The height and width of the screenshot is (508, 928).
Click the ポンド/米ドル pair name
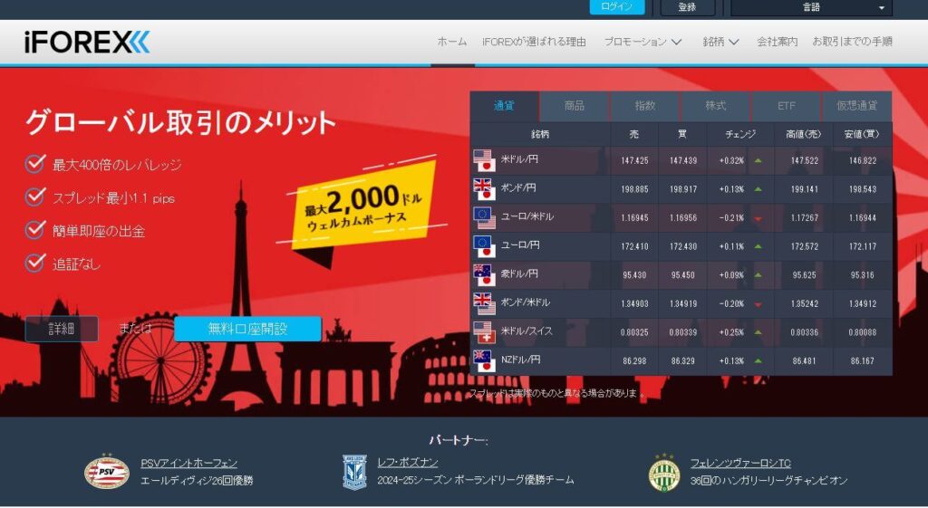pos(525,302)
